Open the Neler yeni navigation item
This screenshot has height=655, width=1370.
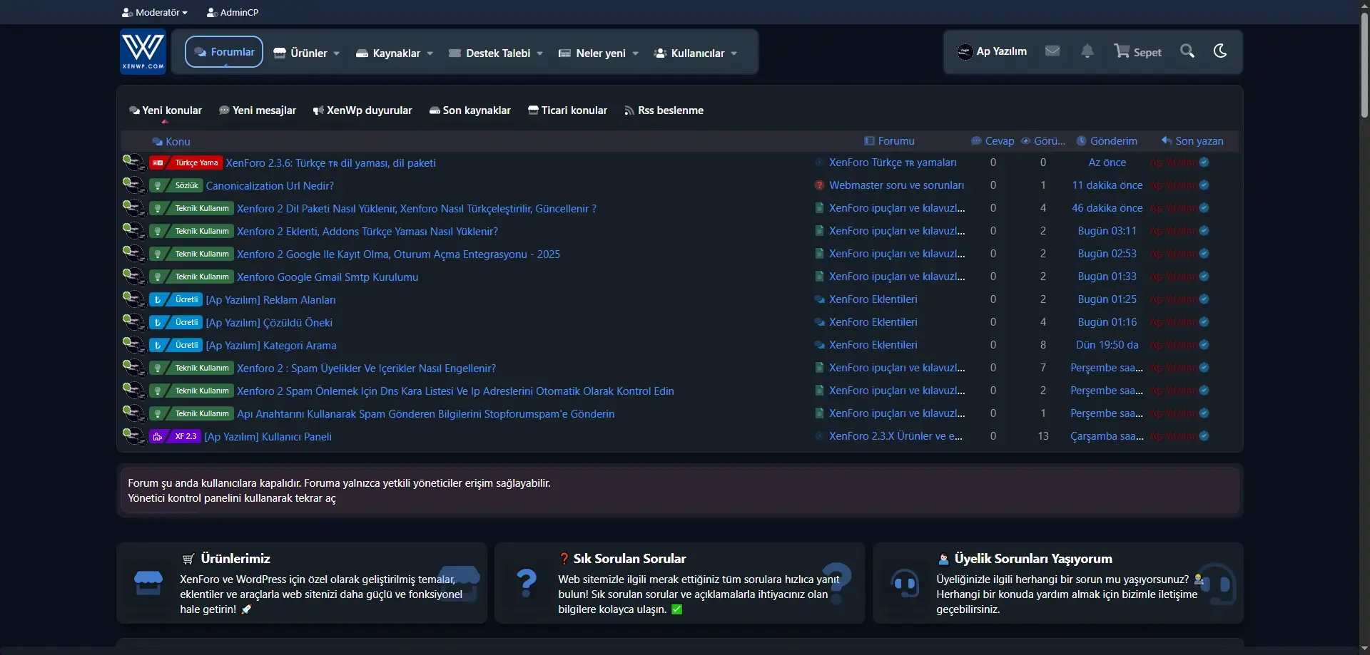coord(592,53)
